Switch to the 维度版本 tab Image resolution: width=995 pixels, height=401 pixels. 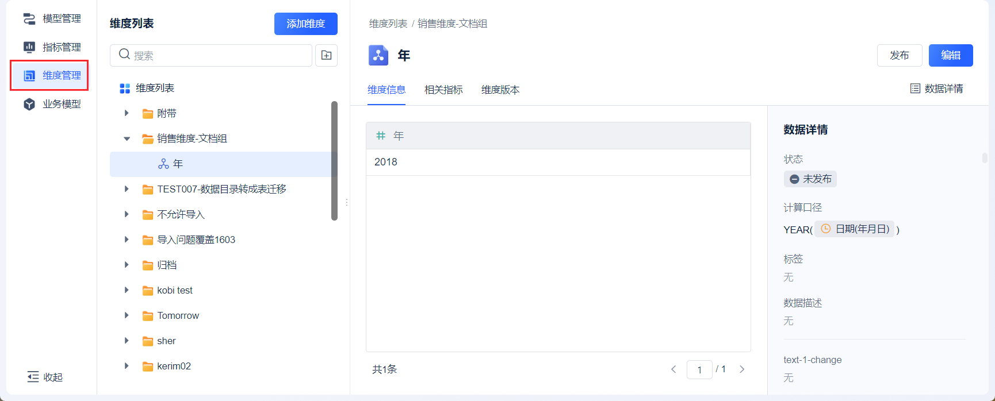coord(500,90)
